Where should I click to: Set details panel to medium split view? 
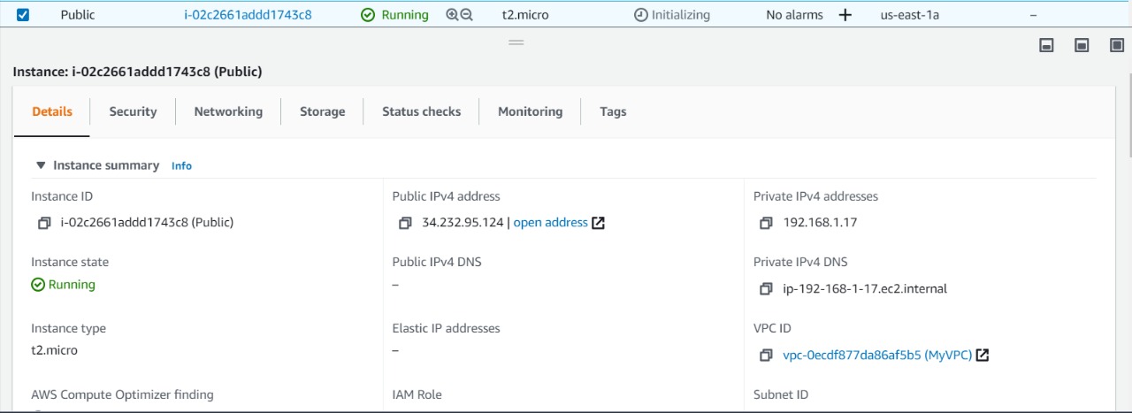tap(1082, 45)
